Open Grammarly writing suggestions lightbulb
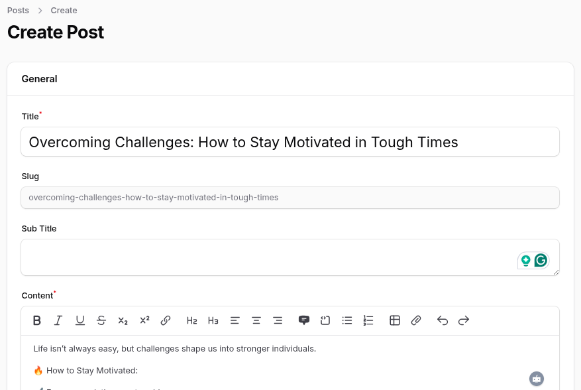Image resolution: width=581 pixels, height=390 pixels. click(526, 260)
